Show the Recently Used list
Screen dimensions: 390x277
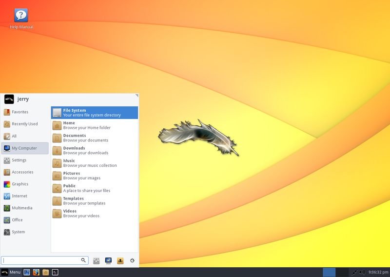24,124
